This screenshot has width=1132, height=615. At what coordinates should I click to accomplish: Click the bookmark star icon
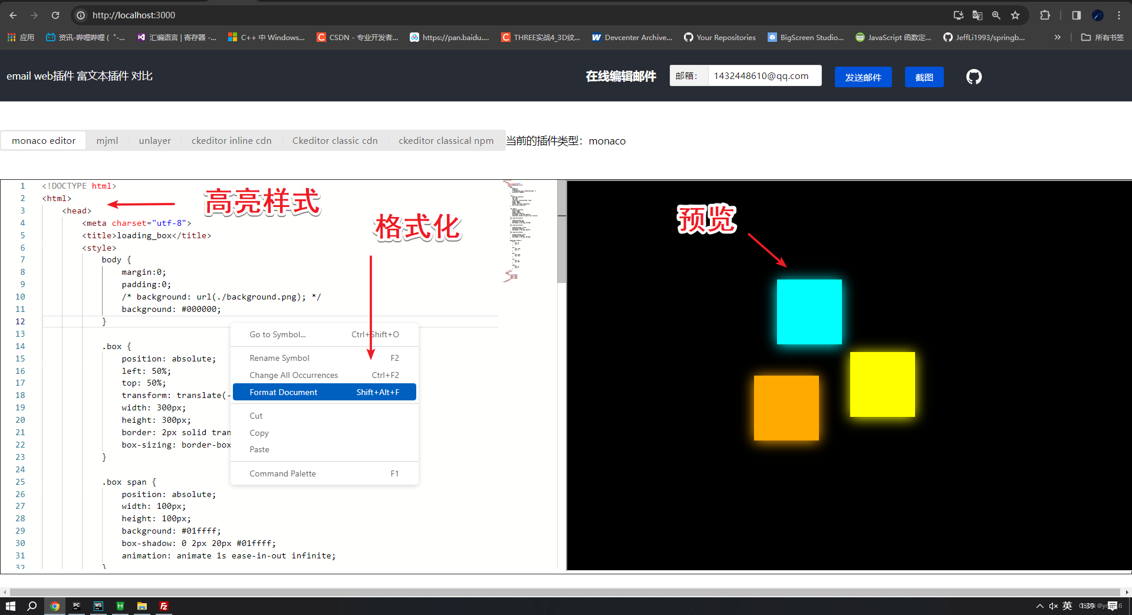pos(1015,15)
